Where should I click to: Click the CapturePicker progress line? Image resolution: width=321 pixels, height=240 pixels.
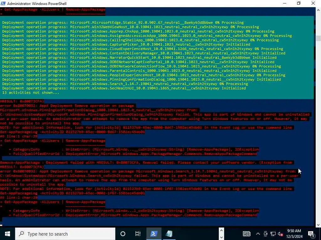pos(126,44)
